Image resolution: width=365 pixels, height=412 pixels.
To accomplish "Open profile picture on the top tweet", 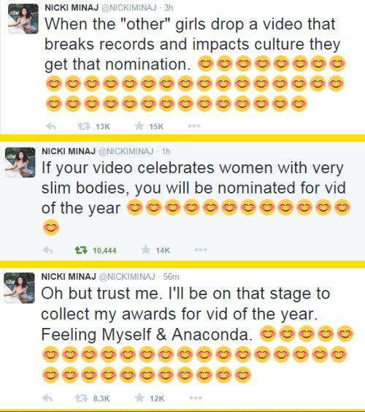I will (23, 19).
